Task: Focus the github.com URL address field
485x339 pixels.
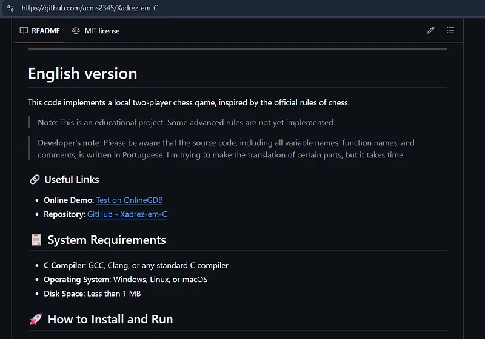Action: 90,8
